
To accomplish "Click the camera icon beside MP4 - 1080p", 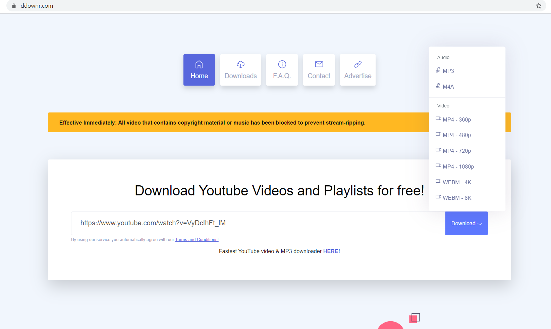I will pos(438,166).
